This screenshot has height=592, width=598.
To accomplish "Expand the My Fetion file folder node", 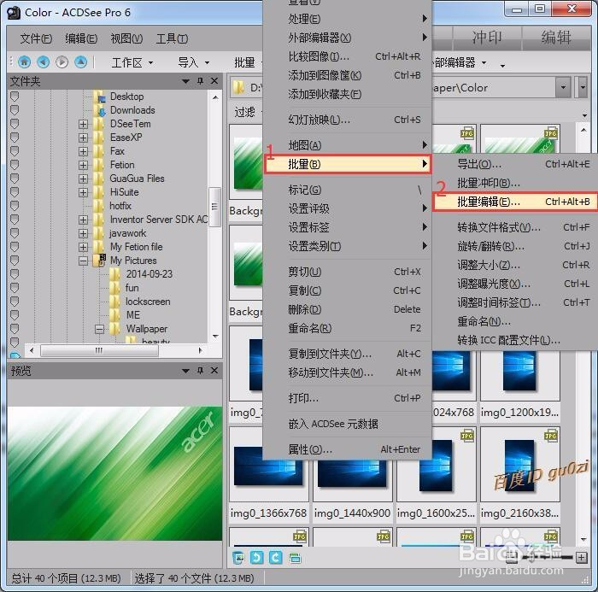I will pos(83,247).
